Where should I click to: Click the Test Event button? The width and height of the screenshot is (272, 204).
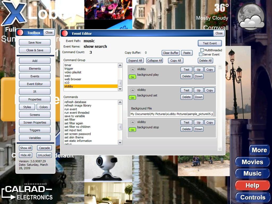[x=210, y=43]
